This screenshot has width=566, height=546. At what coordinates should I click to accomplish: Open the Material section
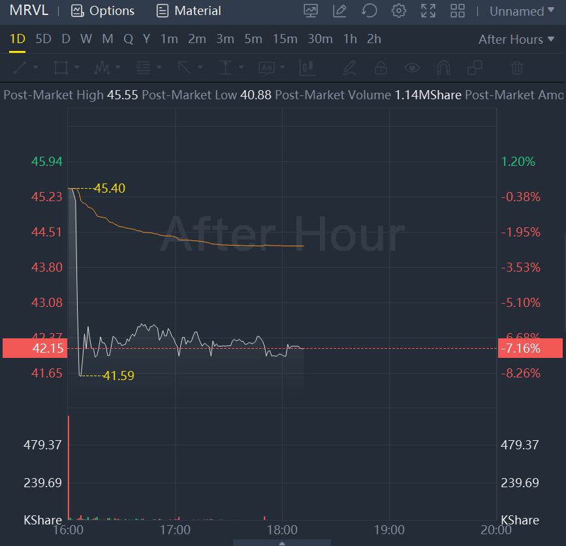pos(189,11)
